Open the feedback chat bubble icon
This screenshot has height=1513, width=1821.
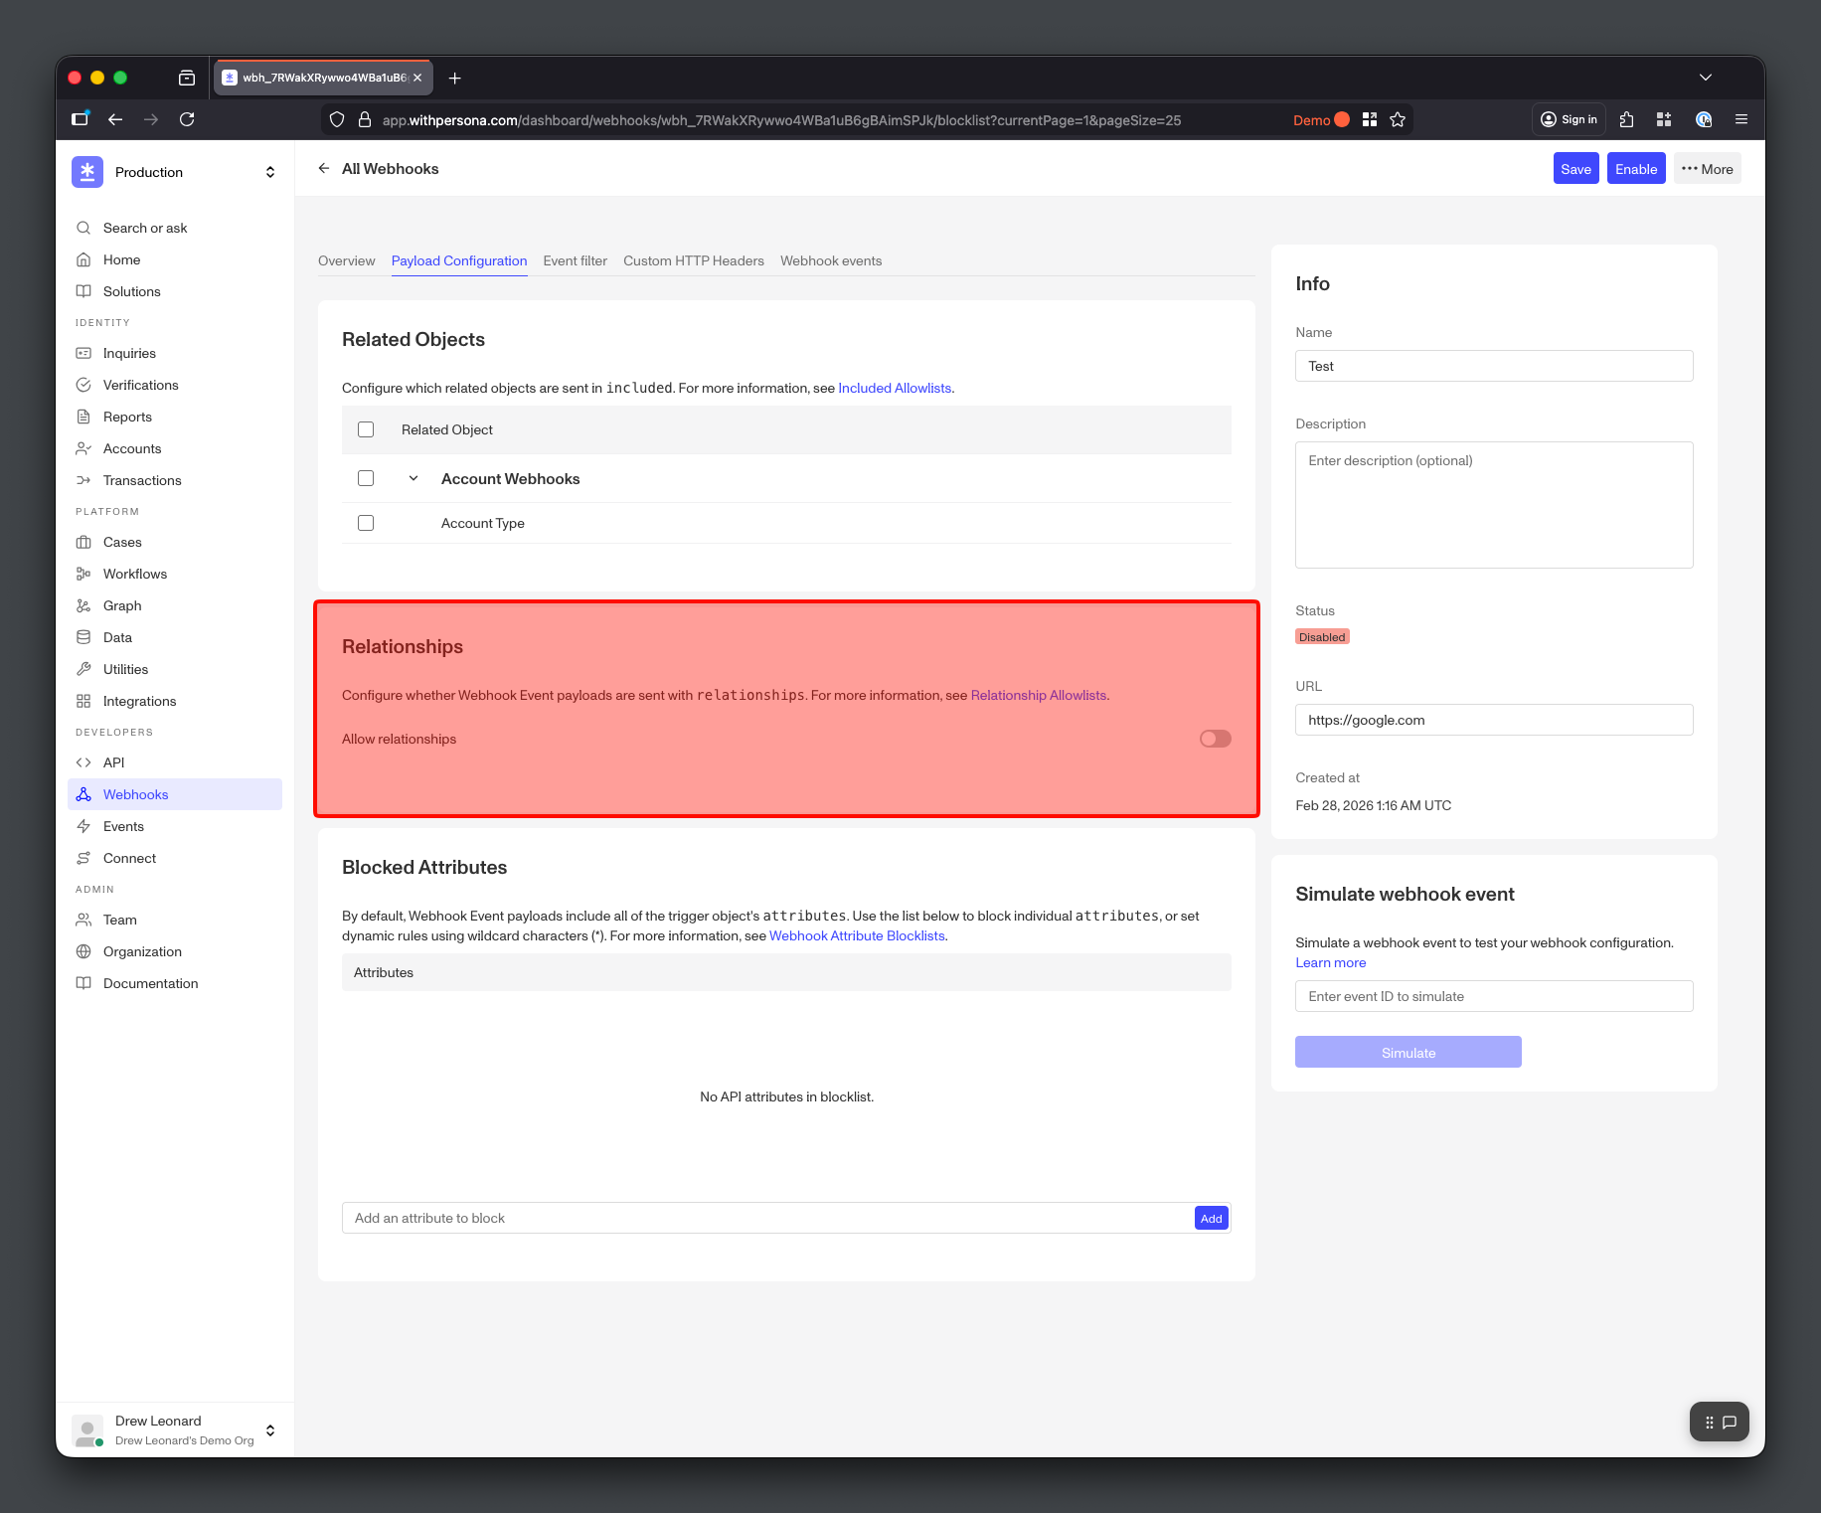click(x=1732, y=1422)
